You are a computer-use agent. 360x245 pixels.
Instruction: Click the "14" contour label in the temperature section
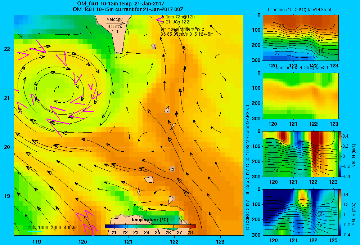275,54
